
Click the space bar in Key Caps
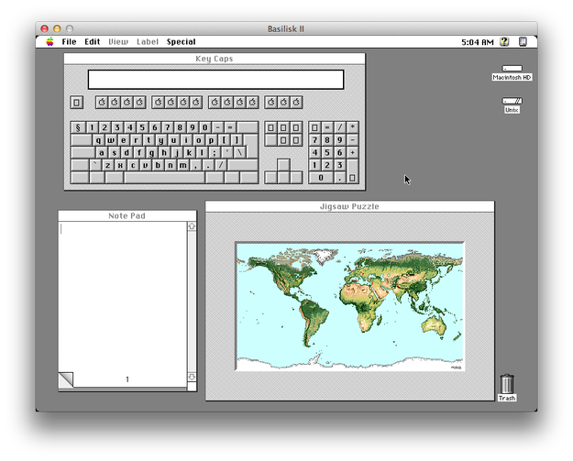click(x=164, y=178)
